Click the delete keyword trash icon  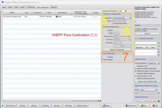pyautogui.click(x=159, y=55)
